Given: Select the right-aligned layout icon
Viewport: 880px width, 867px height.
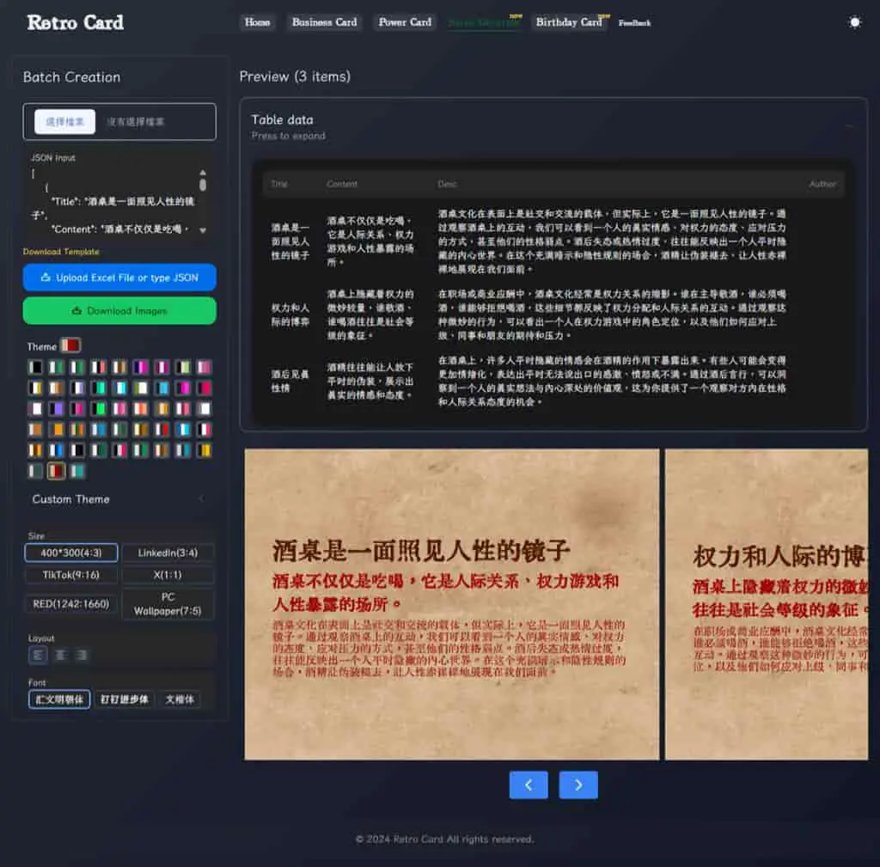Looking at the screenshot, I should pyautogui.click(x=82, y=655).
